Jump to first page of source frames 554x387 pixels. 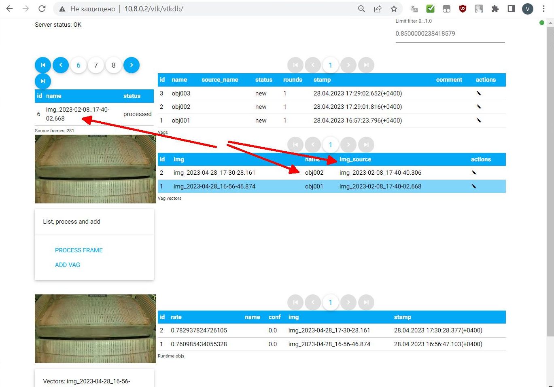[x=43, y=65]
